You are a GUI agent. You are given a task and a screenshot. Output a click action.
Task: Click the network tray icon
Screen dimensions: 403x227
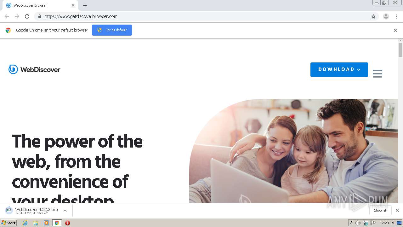click(366, 223)
